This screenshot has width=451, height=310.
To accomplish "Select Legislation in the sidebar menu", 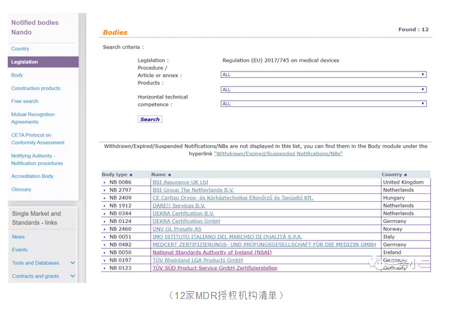I will click(24, 62).
